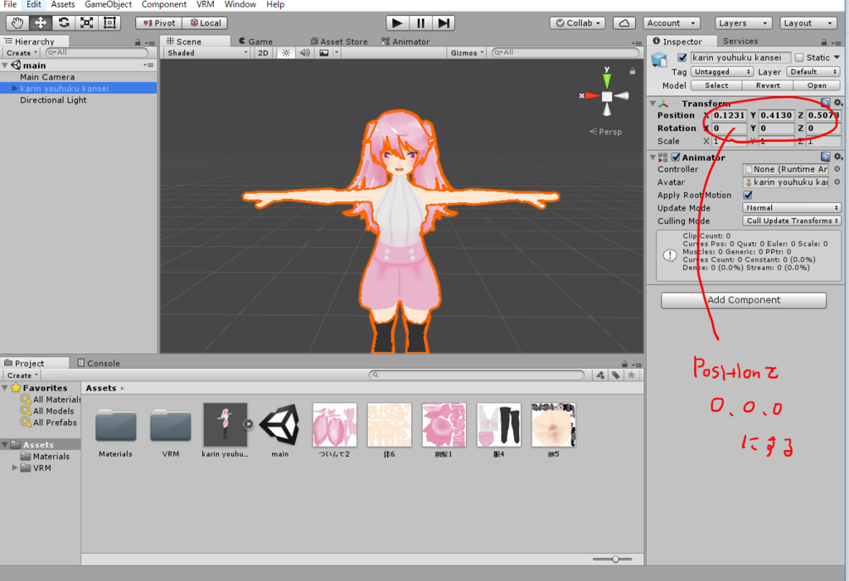
Task: Select Directional Light in Hierarchy
Action: pos(53,100)
